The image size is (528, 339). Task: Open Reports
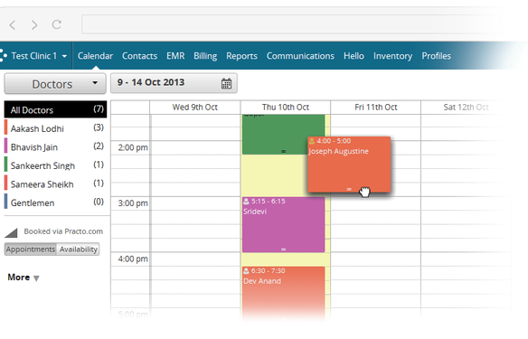(241, 56)
